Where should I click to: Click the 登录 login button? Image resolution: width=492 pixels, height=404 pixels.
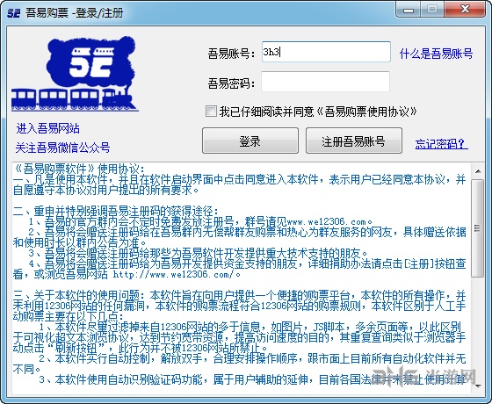pos(250,141)
